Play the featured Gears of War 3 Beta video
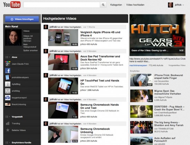Image resolution: width=190 pixels, height=145 pixels. coord(158,35)
